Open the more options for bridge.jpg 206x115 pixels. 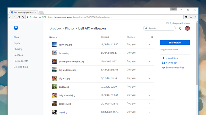[149, 87]
